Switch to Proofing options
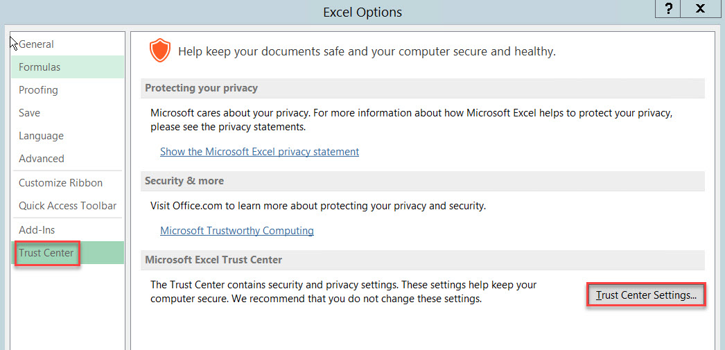725x350 pixels. point(38,90)
